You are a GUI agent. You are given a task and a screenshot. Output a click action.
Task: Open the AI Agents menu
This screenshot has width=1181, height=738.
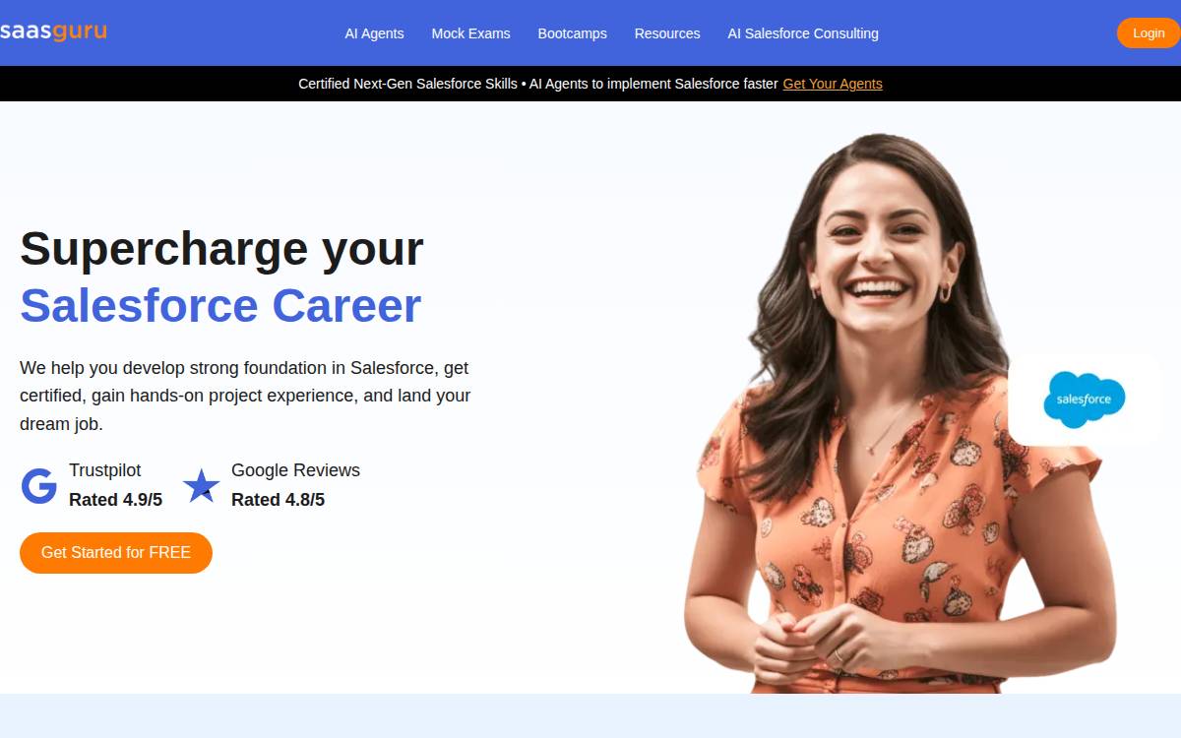point(374,33)
